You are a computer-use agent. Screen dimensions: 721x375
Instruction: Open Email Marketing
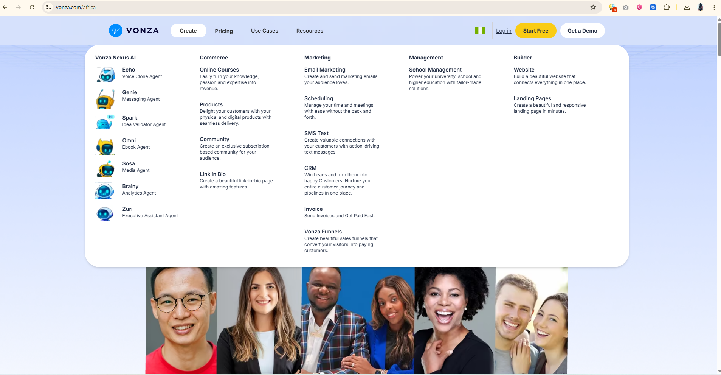(325, 70)
